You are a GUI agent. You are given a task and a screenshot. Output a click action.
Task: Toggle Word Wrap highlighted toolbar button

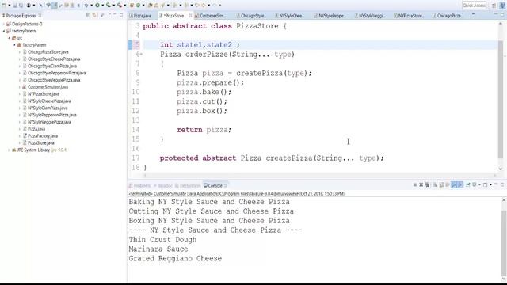(55, 6)
